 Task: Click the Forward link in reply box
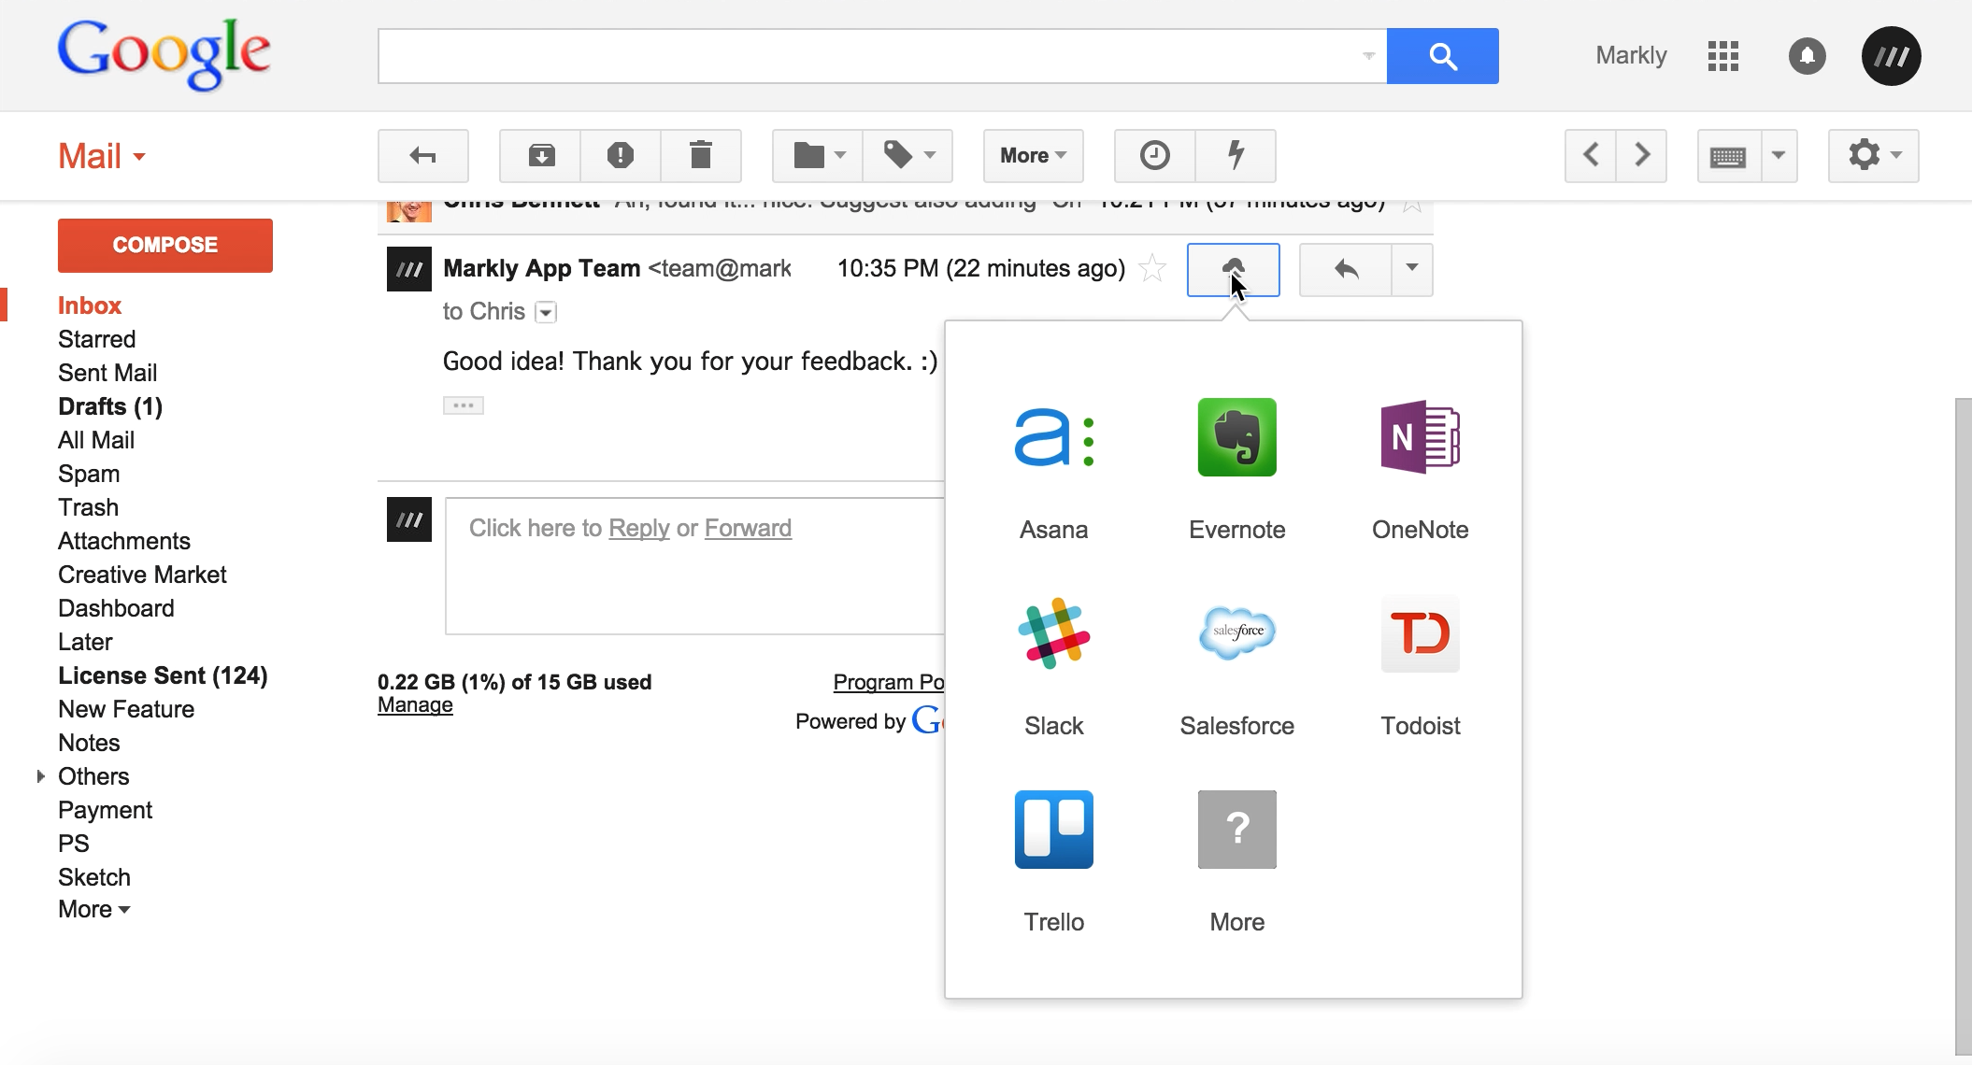[748, 528]
